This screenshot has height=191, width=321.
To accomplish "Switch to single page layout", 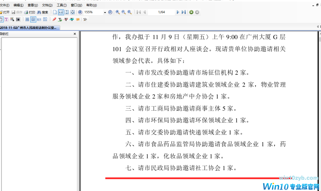I will [x=27, y=19].
